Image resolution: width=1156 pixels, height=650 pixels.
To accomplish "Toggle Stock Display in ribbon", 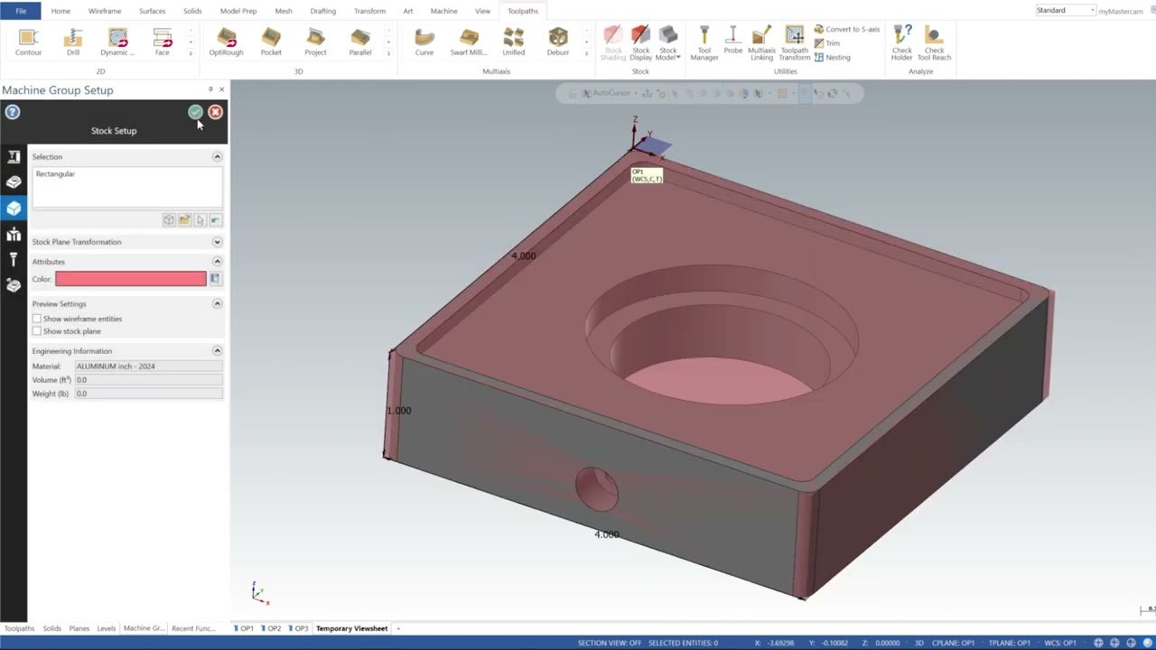I will pos(640,43).
